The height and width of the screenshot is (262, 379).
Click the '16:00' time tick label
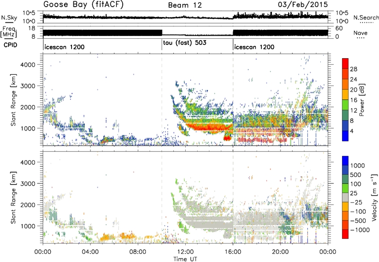pos(233,252)
